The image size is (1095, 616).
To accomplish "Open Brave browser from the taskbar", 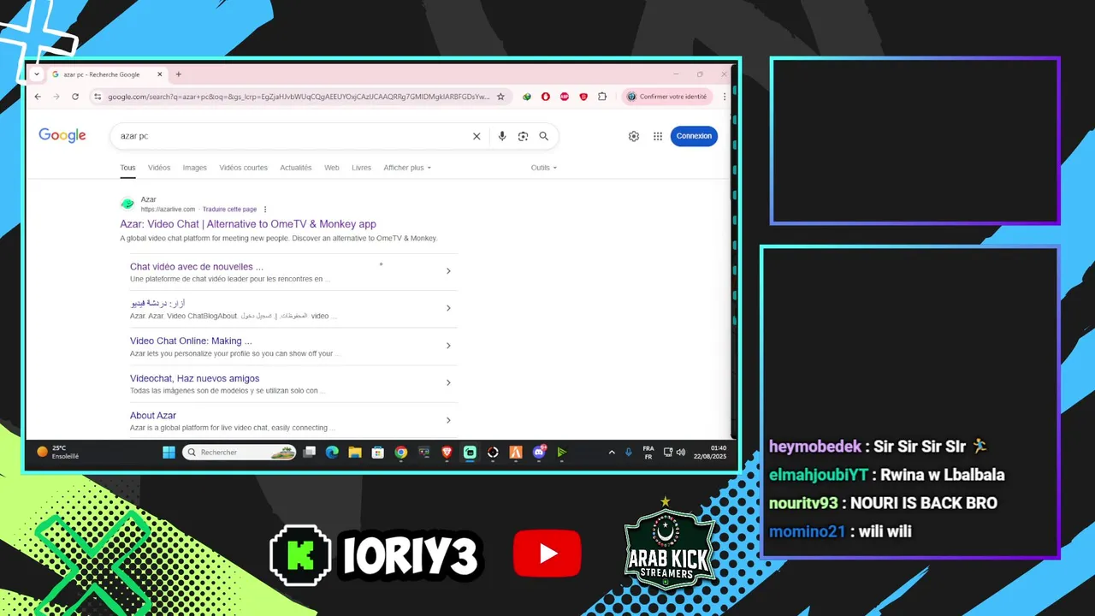I will coord(447,452).
